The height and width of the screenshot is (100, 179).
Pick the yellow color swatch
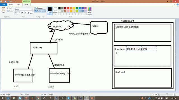click(74, 8)
